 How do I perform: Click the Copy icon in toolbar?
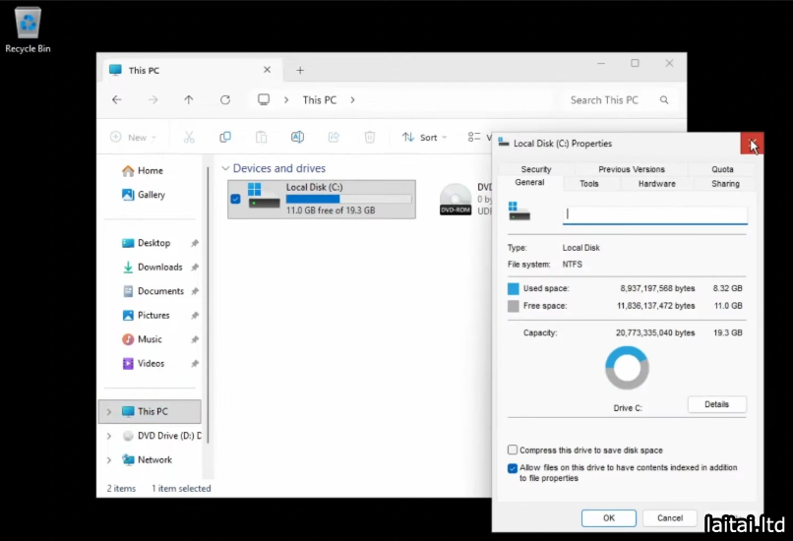(x=225, y=138)
